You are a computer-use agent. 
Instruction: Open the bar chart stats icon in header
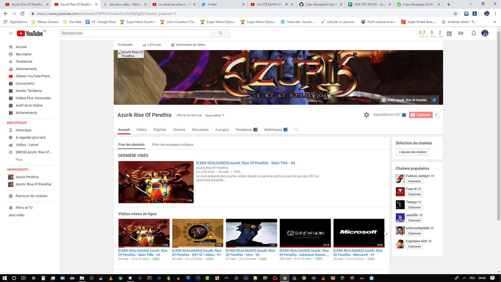pos(449,33)
